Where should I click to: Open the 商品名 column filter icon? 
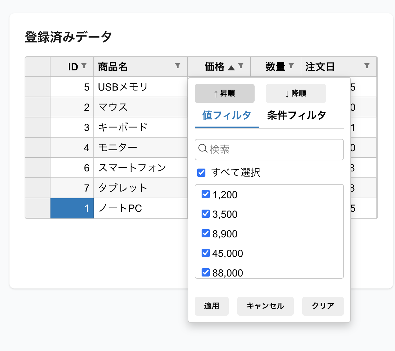(x=178, y=66)
